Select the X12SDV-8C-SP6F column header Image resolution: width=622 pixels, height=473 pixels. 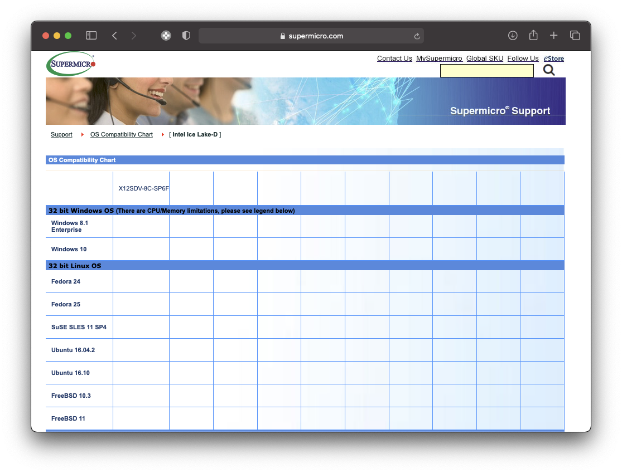pos(143,188)
